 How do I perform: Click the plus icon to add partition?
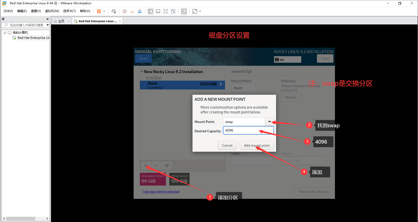click(x=146, y=166)
